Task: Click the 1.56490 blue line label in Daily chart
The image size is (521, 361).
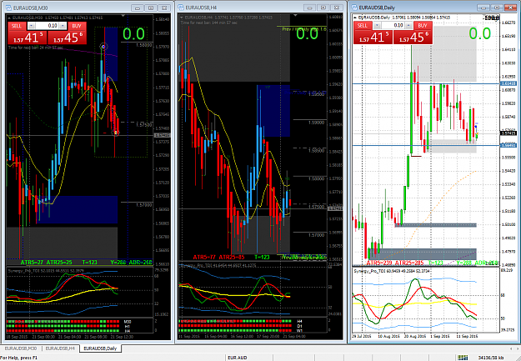Action: coord(508,145)
